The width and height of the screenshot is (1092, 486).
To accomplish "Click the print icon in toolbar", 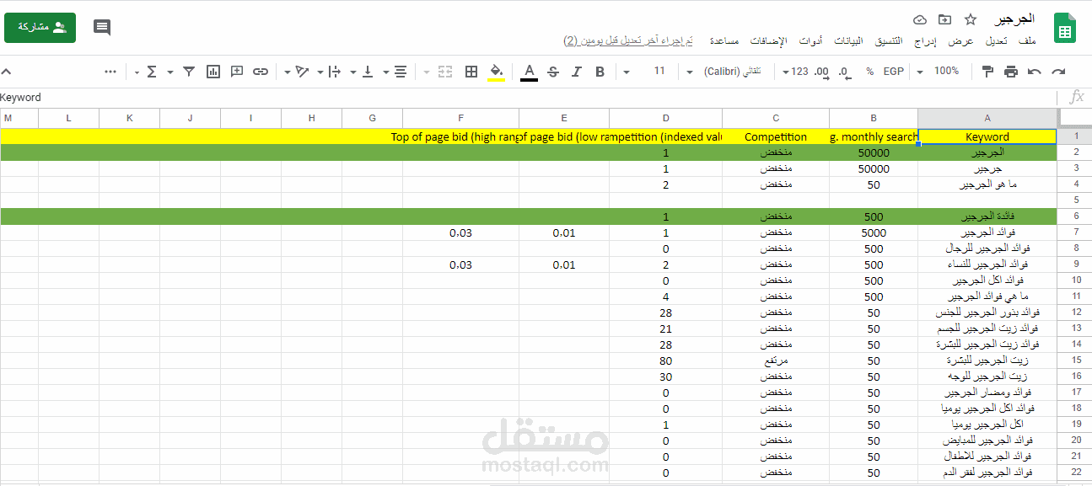I will tap(1011, 72).
